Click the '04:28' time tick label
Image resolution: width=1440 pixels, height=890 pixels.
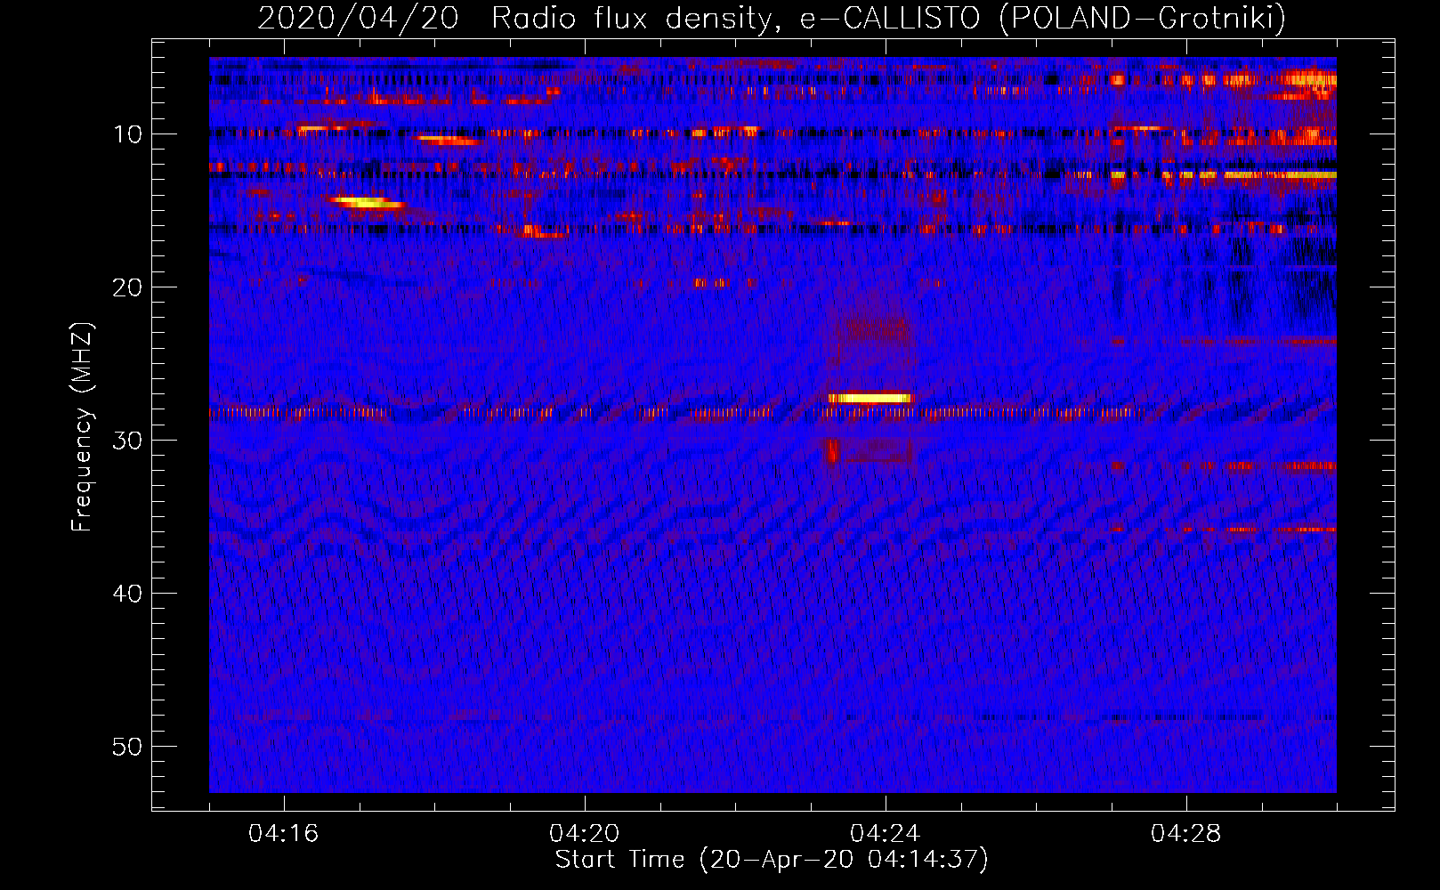1186,833
